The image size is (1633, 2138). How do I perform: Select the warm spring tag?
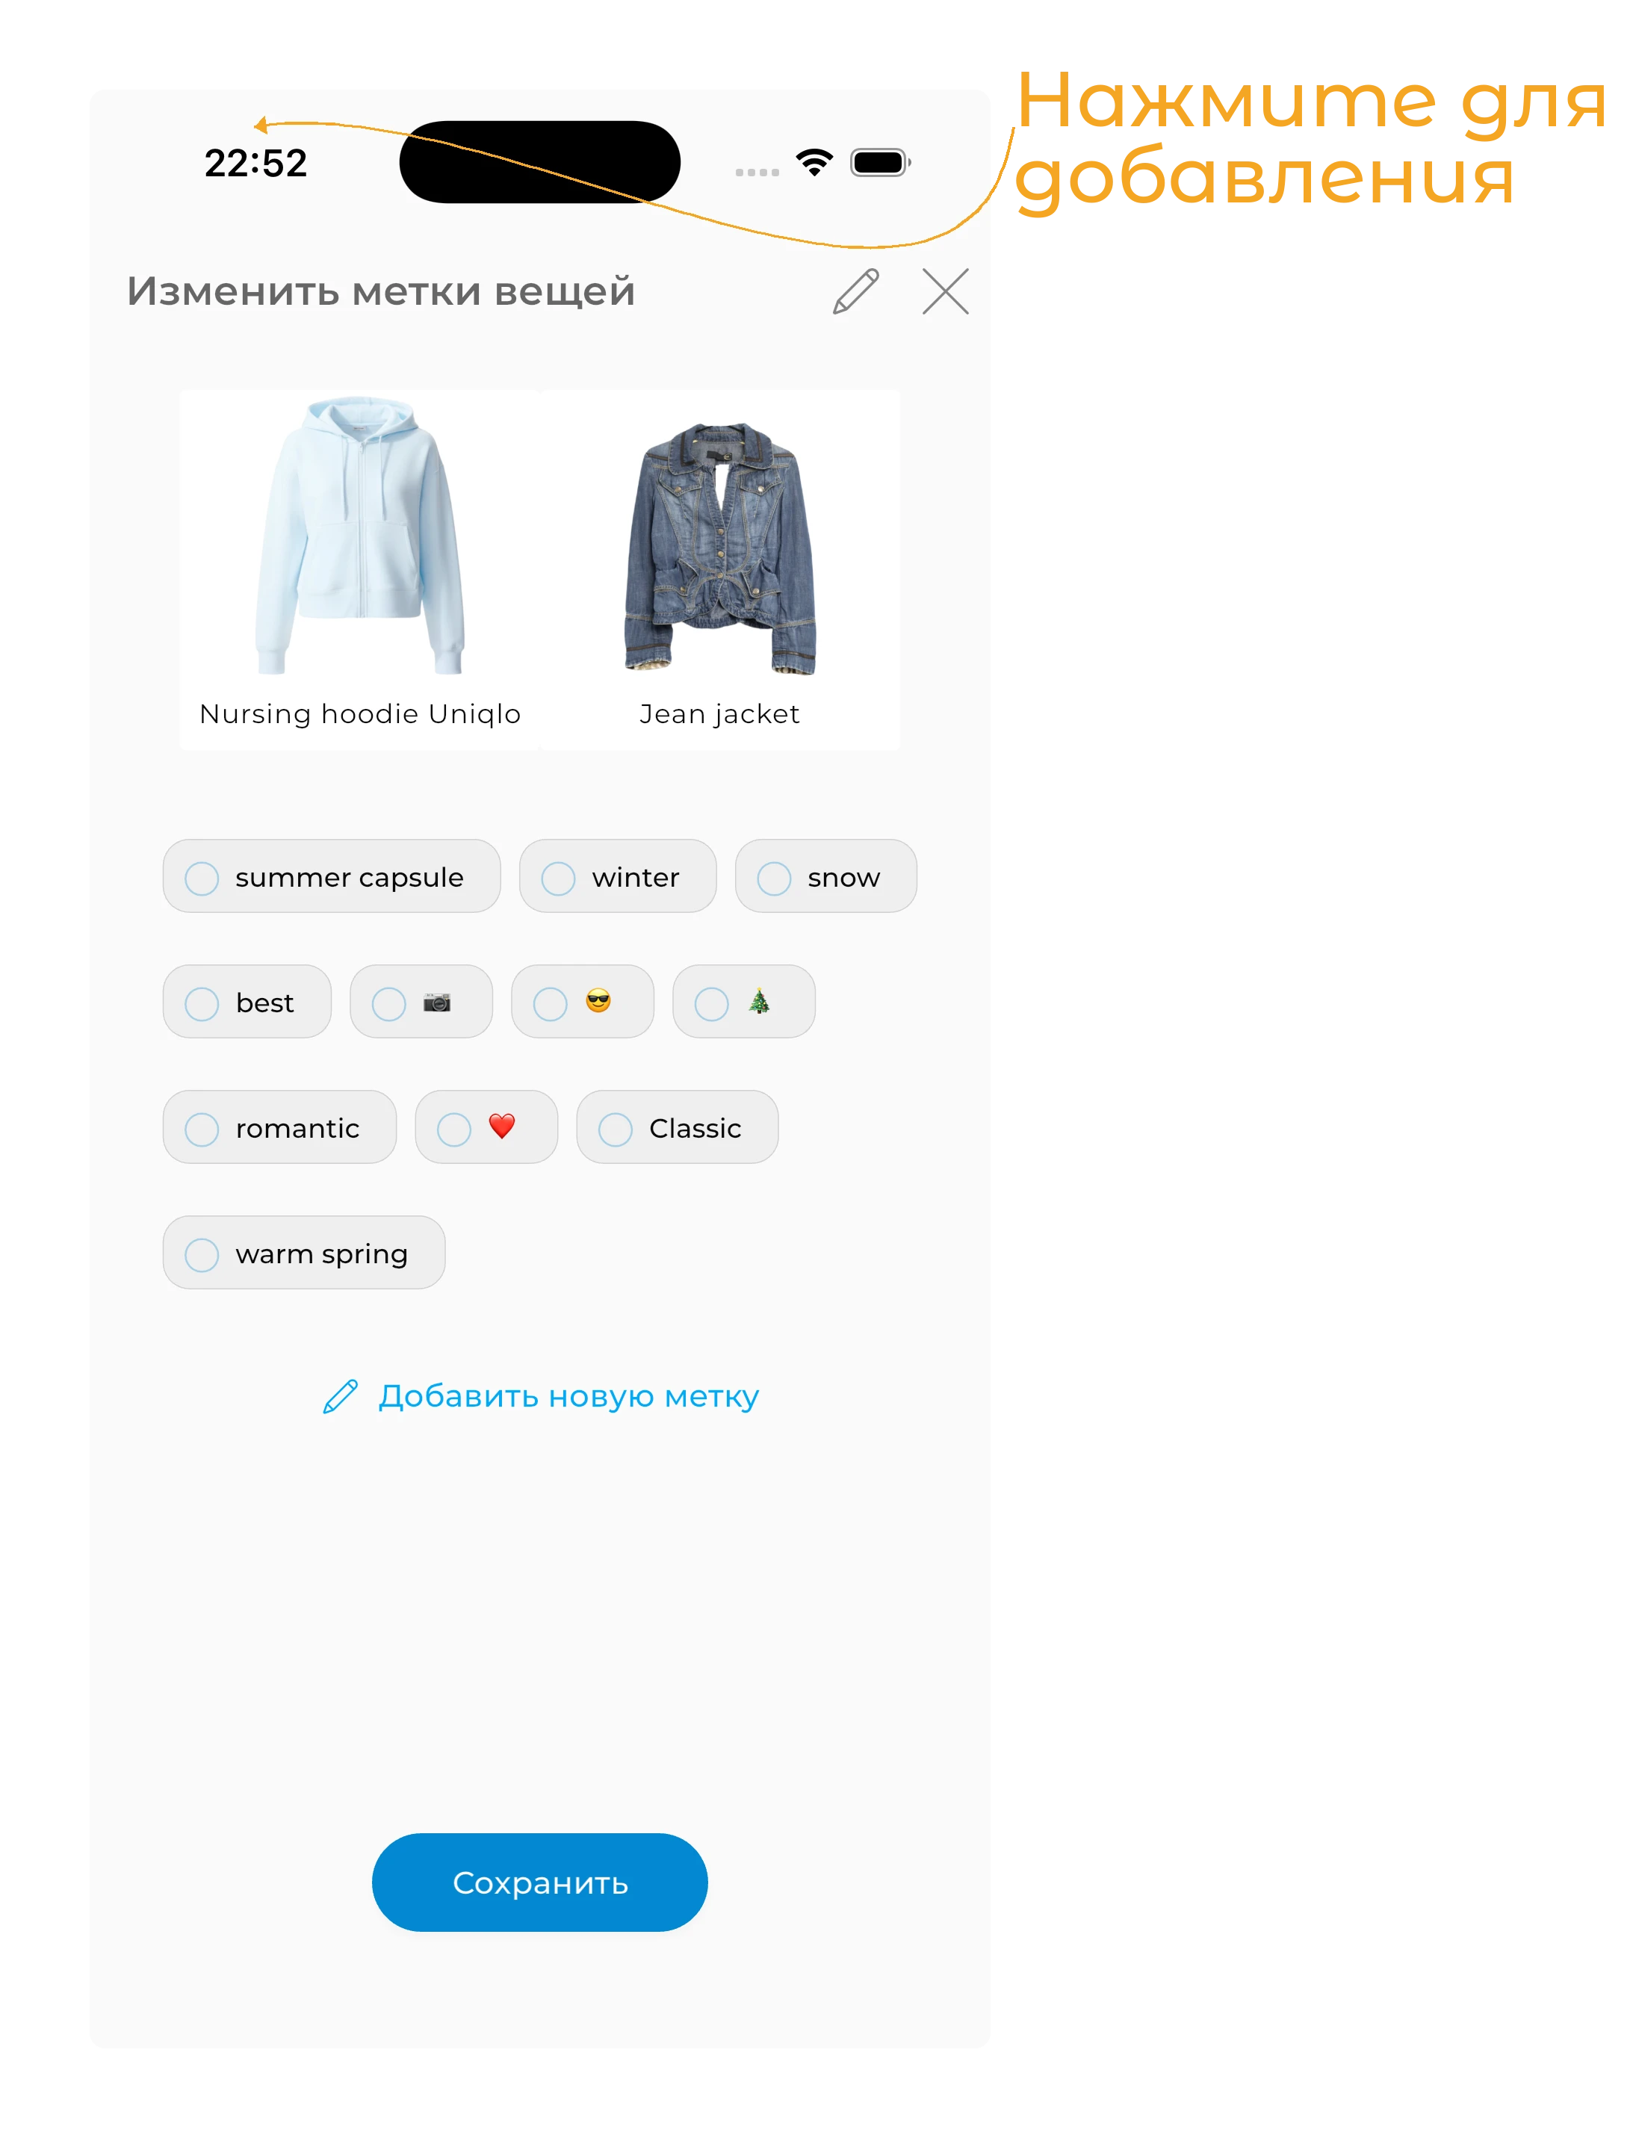tap(303, 1253)
